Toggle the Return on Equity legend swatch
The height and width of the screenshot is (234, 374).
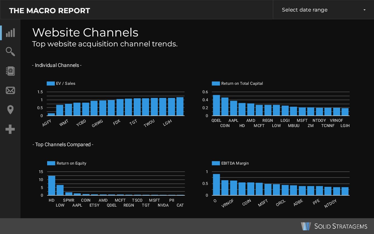51,163
